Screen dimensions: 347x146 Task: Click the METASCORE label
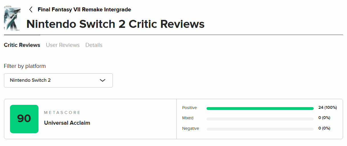[62, 113]
